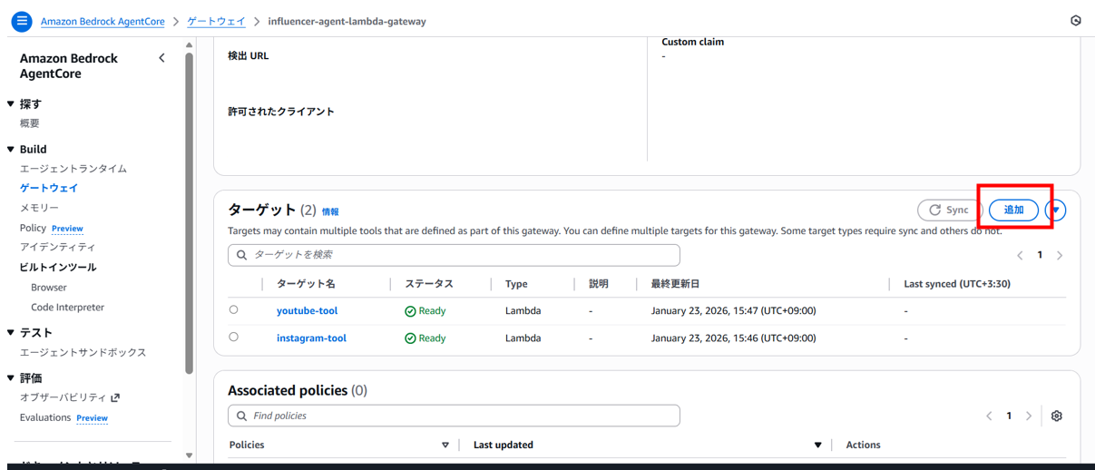This screenshot has width=1095, height=470.
Task: Go to previous page of Associated policies
Action: (989, 416)
